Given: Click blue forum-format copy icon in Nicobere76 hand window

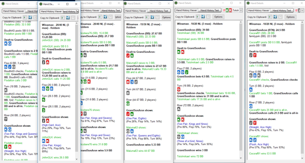Looking at the screenshot, I should click(105, 17).
